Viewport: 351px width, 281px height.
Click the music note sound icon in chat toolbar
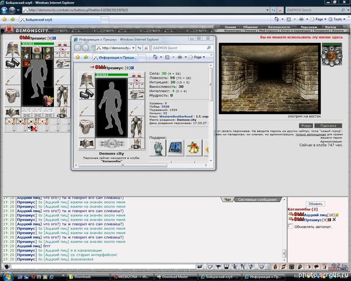pos(251,266)
